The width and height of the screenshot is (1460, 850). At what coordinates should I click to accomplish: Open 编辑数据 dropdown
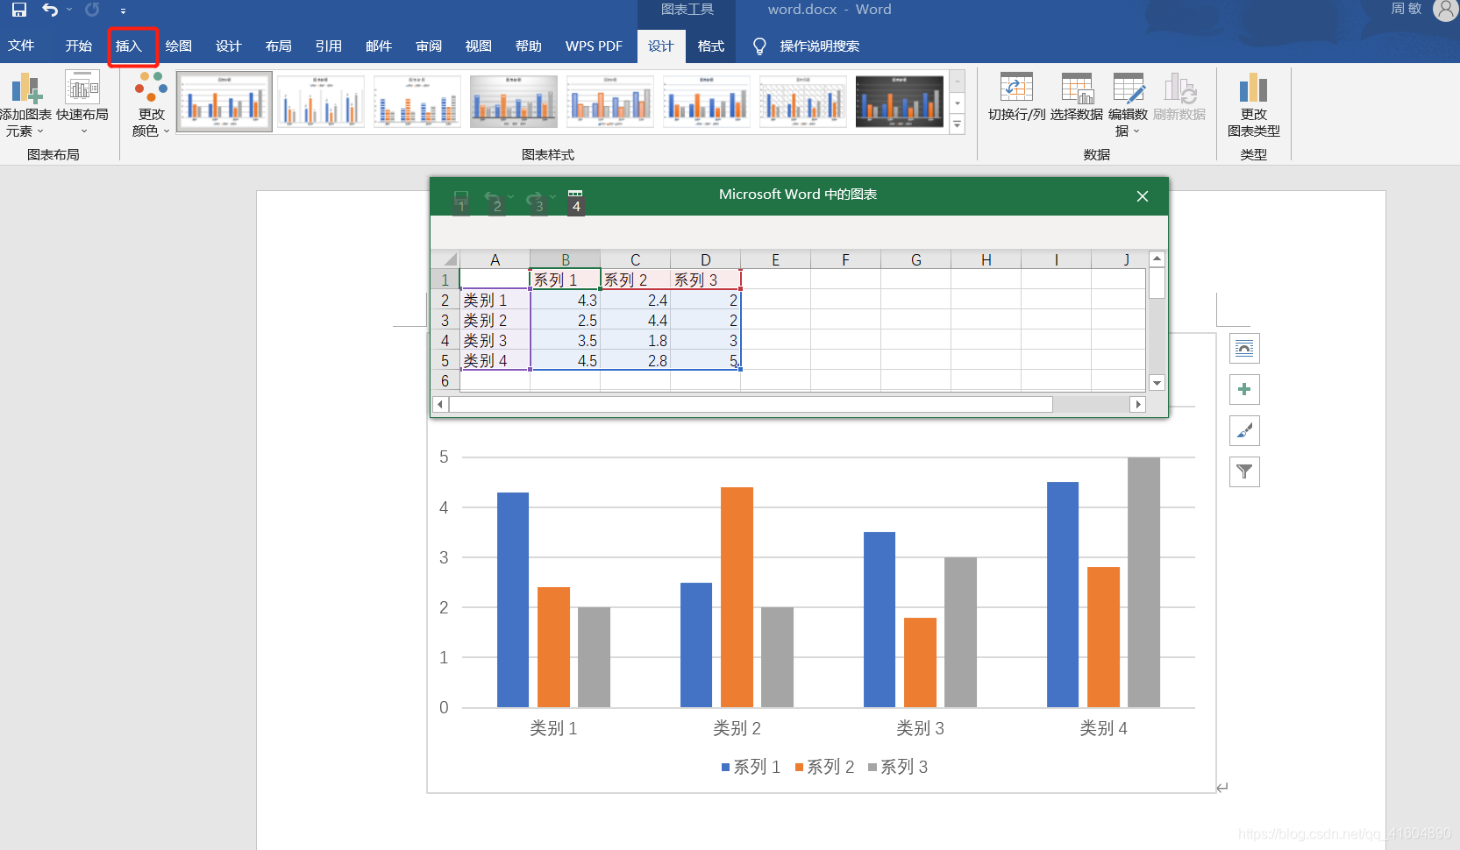(1128, 105)
